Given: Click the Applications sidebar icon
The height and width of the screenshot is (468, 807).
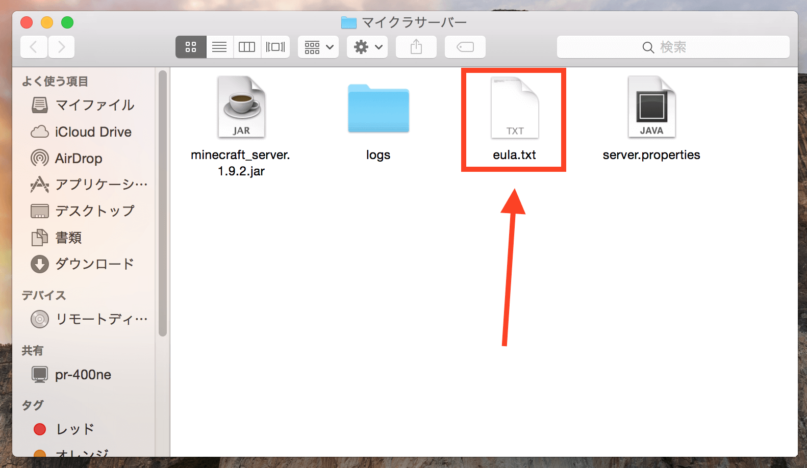Looking at the screenshot, I should tap(40, 185).
